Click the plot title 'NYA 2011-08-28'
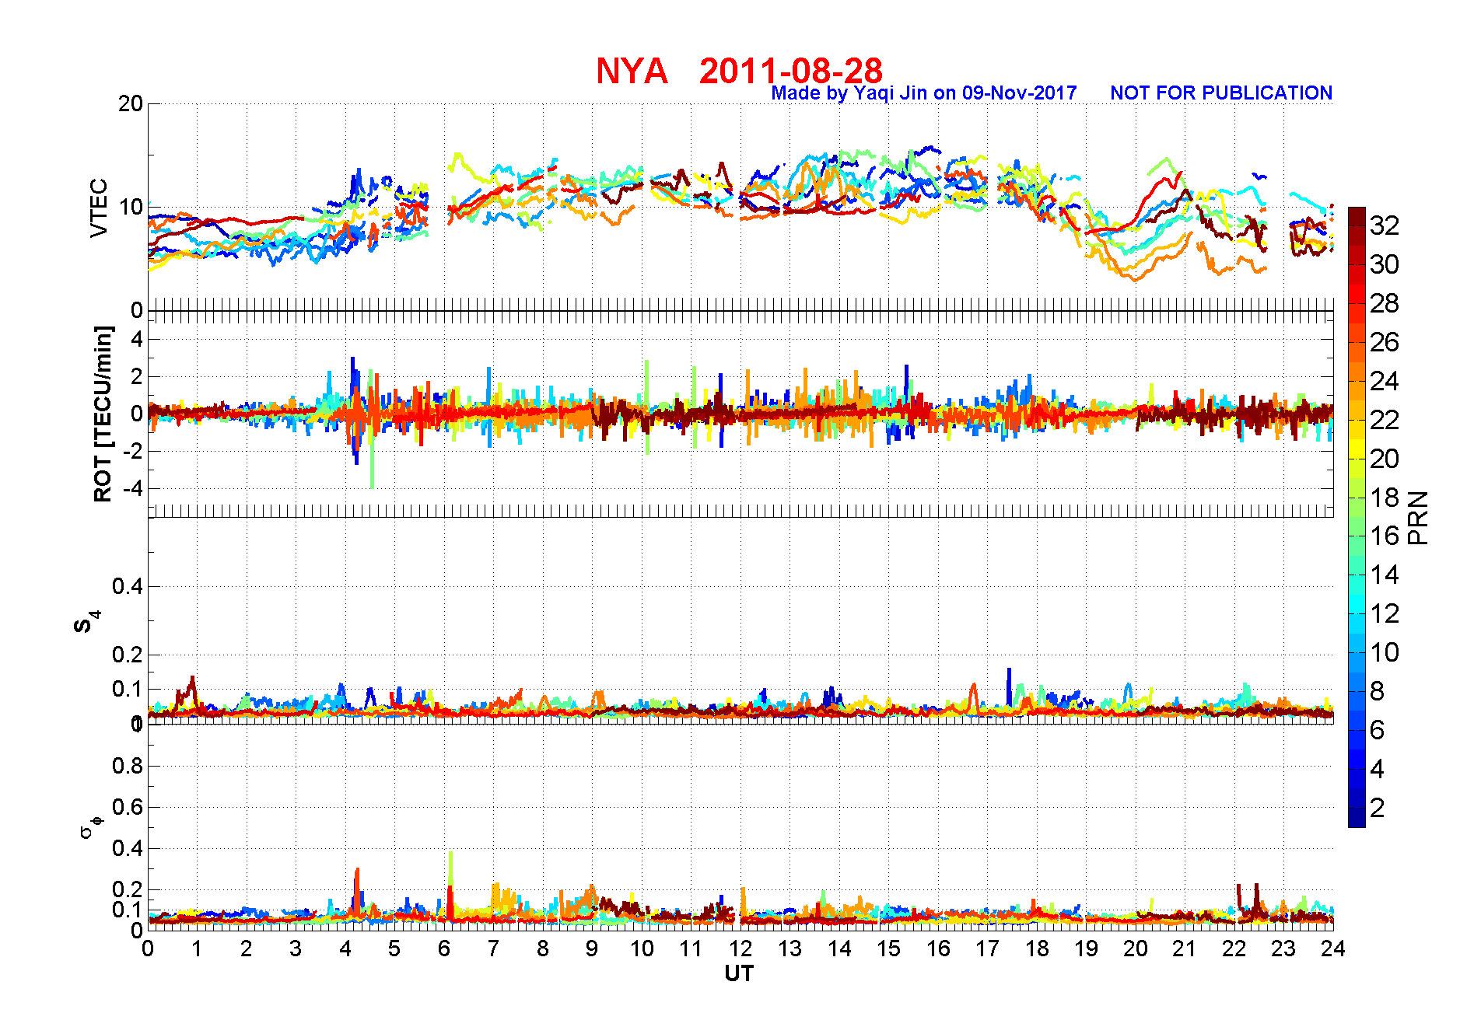Image resolution: width=1481 pixels, height=1034 pixels. click(x=739, y=72)
